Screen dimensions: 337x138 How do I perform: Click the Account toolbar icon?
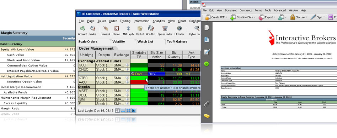[x=82, y=30]
